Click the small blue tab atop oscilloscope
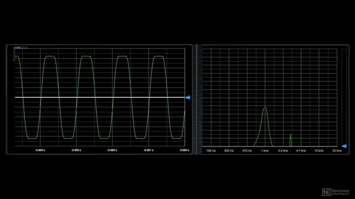 (x=17, y=48)
